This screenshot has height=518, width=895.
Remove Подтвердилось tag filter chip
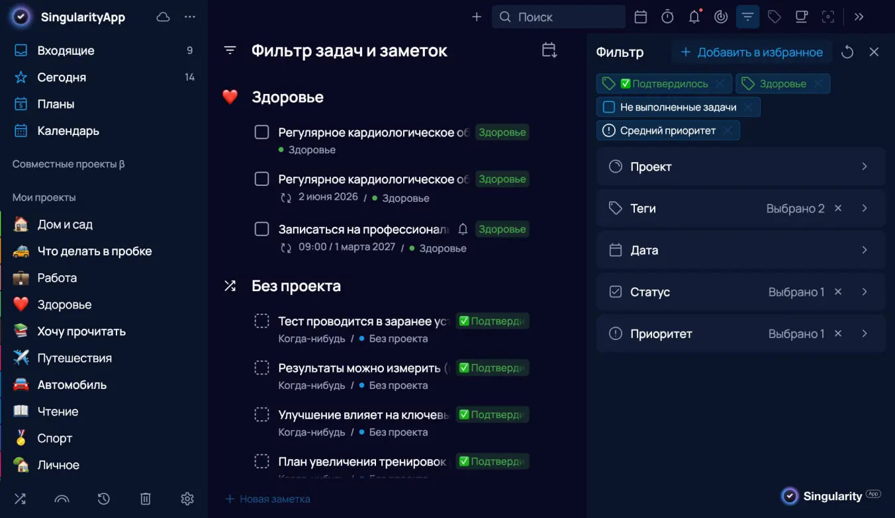tap(720, 84)
